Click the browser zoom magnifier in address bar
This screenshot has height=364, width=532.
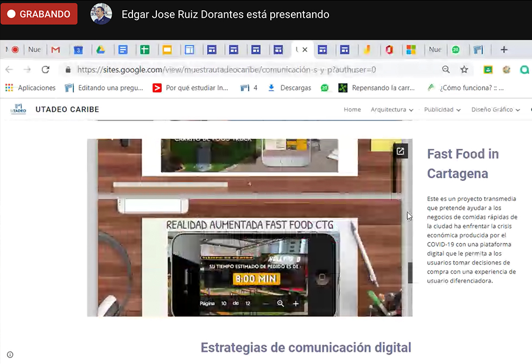[x=446, y=70]
